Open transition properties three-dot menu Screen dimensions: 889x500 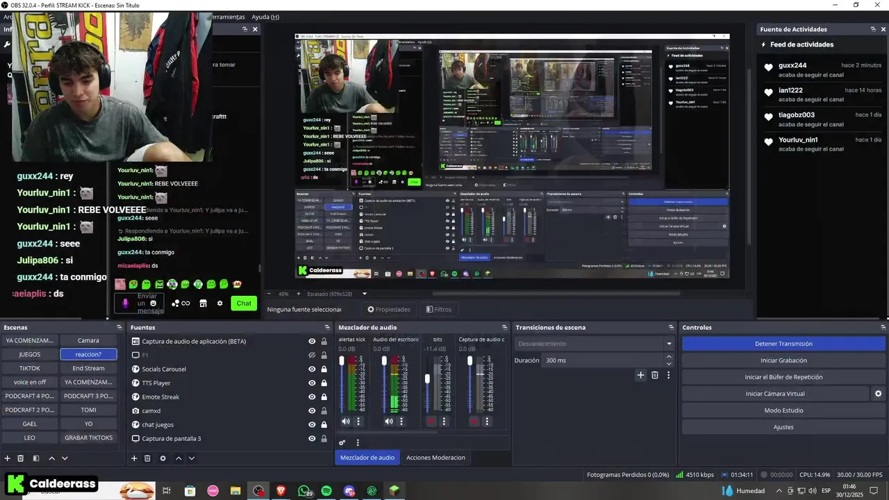(x=668, y=375)
